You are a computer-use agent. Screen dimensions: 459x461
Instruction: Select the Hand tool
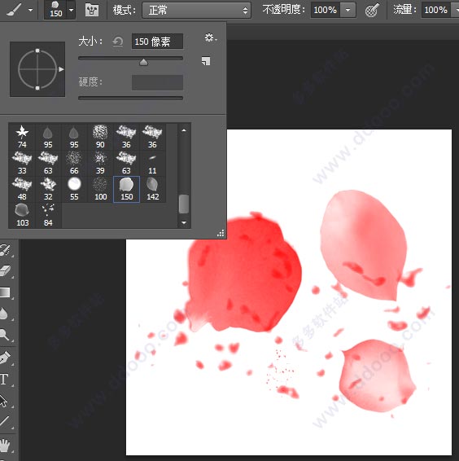5,446
